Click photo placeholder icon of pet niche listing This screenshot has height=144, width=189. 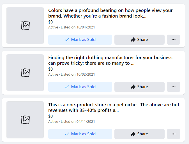(x=25, y=120)
